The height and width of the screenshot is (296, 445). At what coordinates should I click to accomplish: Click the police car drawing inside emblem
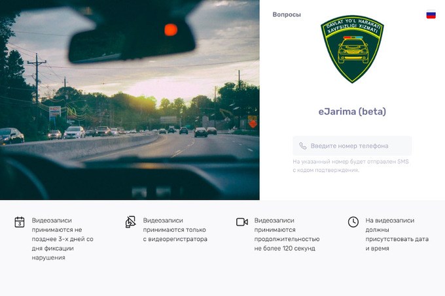pyautogui.click(x=352, y=51)
